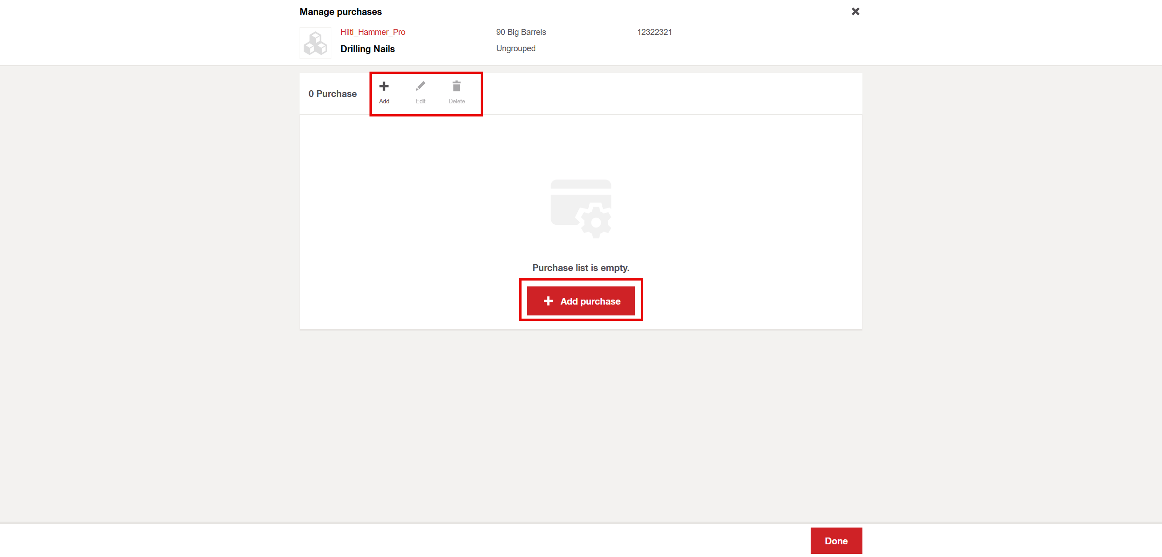Click the plus icon inside Add purchase button
The height and width of the screenshot is (557, 1162).
click(548, 301)
